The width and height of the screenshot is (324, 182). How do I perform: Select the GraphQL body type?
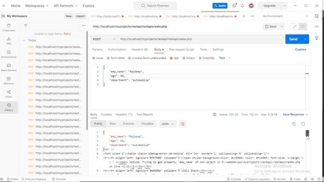tap(207, 58)
